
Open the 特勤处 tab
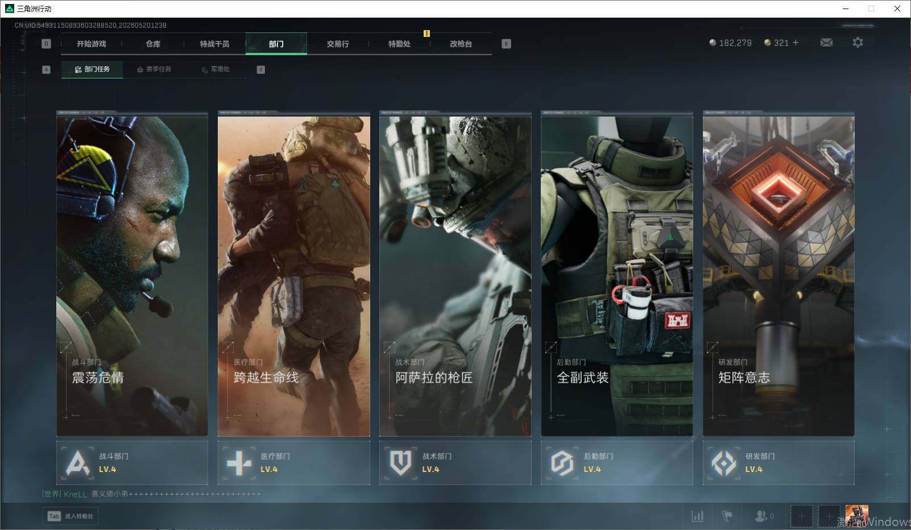tap(399, 44)
